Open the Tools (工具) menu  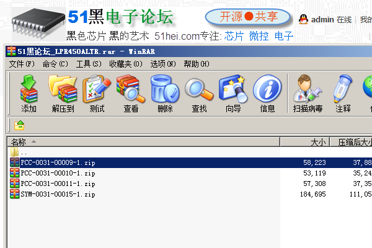click(89, 64)
